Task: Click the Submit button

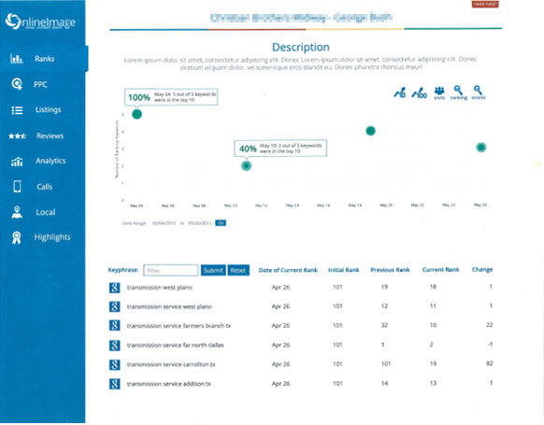Action: pos(213,270)
